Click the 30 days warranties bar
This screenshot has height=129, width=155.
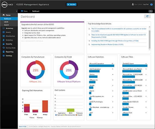point(27,108)
